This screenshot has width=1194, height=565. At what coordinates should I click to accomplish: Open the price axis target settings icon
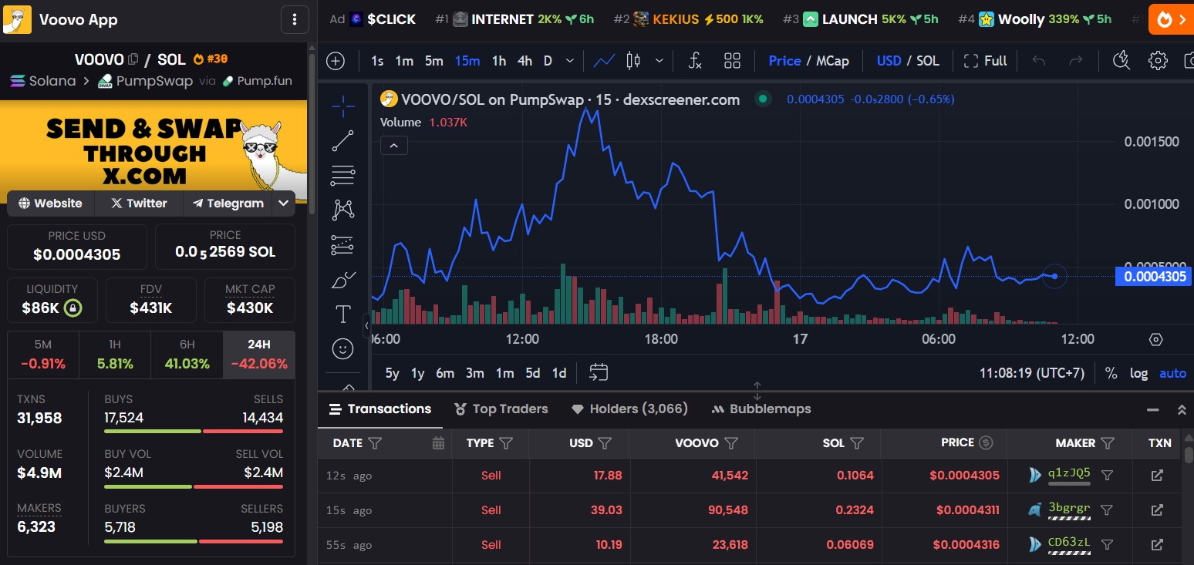[1155, 339]
